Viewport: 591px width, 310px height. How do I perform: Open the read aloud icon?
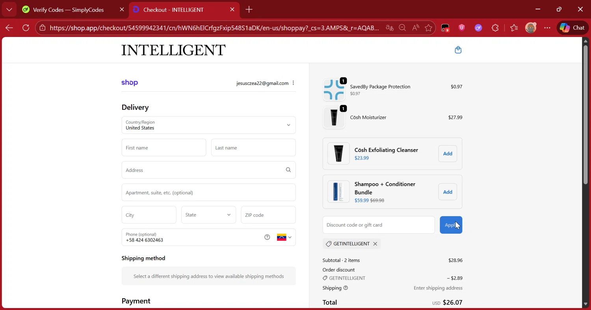[416, 28]
